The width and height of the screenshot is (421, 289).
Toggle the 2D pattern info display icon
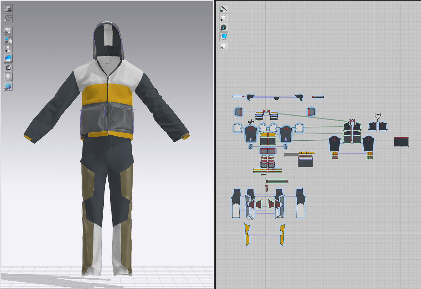tap(223, 27)
